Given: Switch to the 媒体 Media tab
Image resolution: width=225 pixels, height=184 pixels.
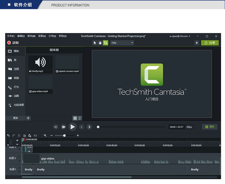Looking at the screenshot, I should pyautogui.click(x=15, y=51).
